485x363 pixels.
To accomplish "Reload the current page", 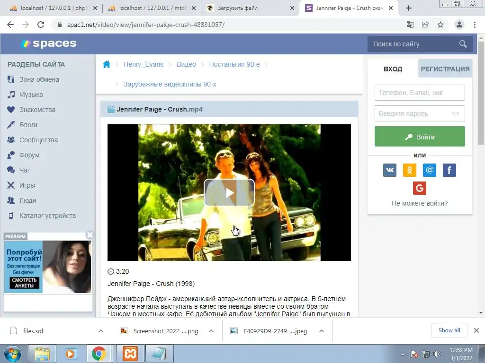I will 41,25.
